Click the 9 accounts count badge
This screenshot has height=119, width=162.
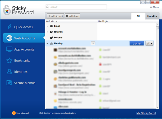93,43
